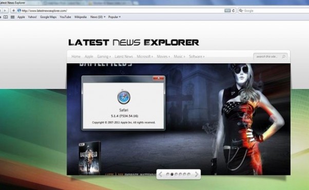Screen dimensions: 309x190
Task: Open the Latest News menu item
Action: pyautogui.click(x=124, y=56)
